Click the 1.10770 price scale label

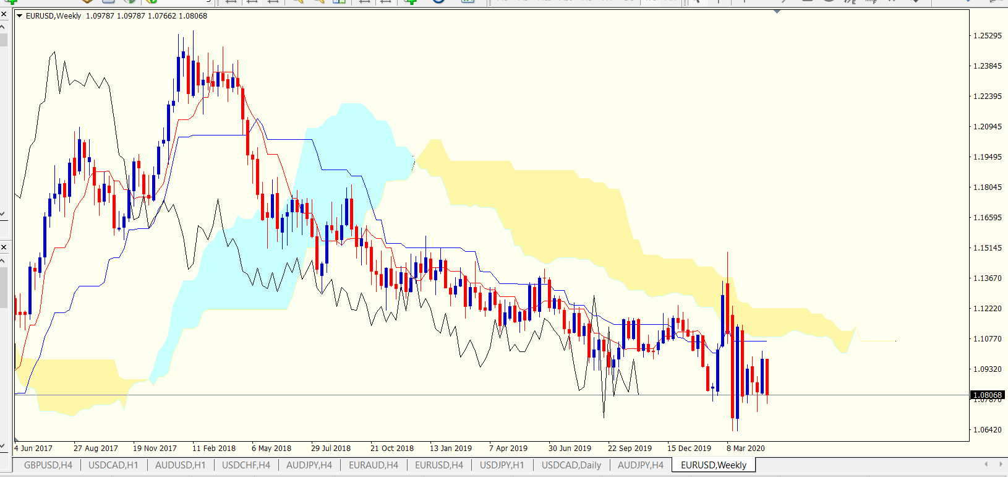[988, 339]
